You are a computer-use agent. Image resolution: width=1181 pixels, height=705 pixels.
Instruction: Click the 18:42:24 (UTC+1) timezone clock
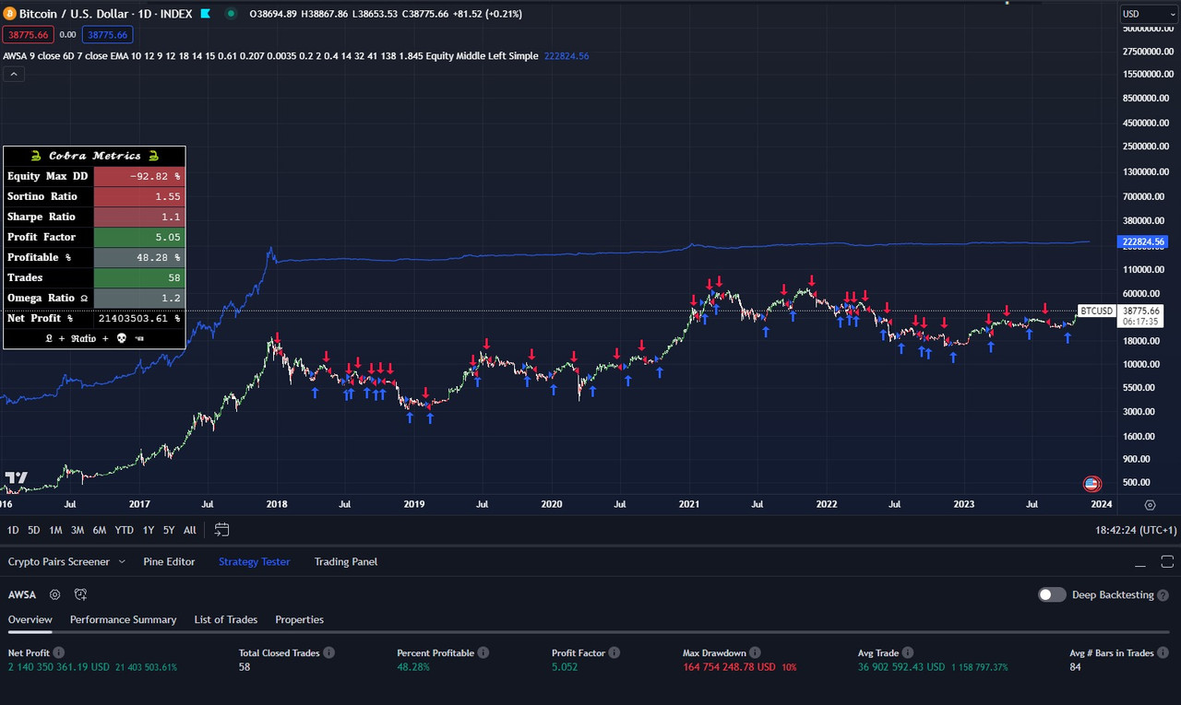(x=1136, y=530)
